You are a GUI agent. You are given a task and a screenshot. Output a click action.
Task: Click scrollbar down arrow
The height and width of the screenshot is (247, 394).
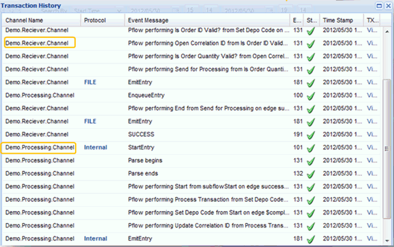tap(387, 241)
